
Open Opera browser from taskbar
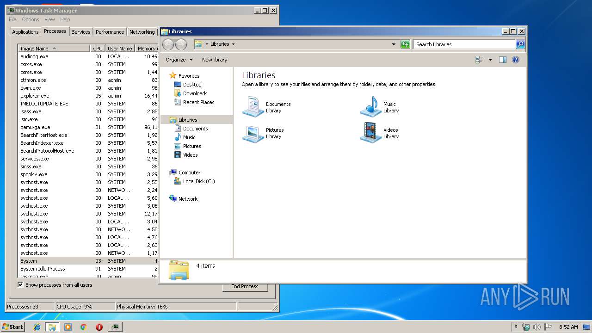coord(99,327)
